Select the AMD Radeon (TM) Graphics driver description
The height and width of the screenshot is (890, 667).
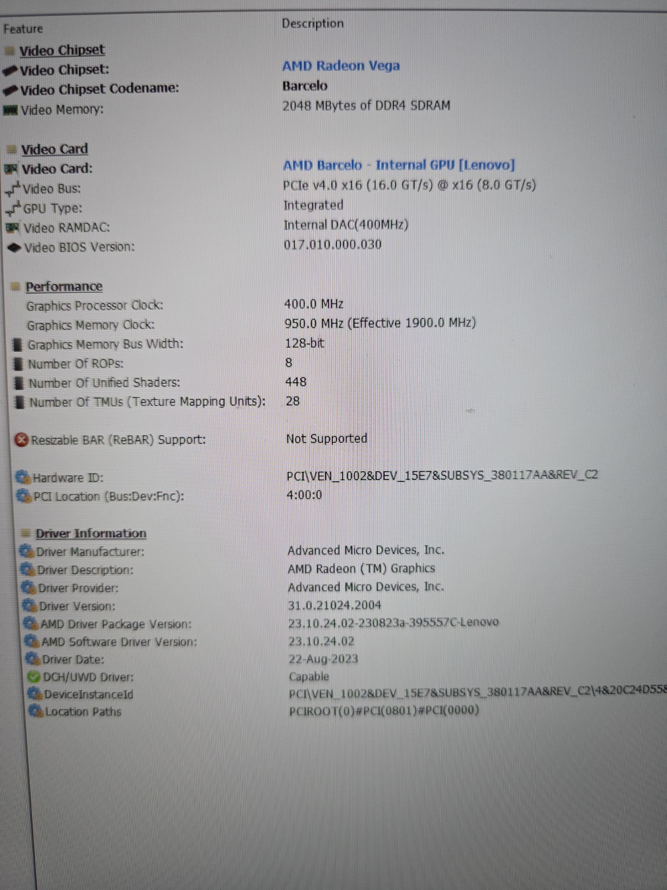click(x=361, y=568)
